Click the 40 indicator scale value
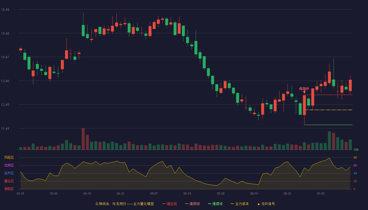The width and height of the screenshot is (368, 210). click(355, 173)
